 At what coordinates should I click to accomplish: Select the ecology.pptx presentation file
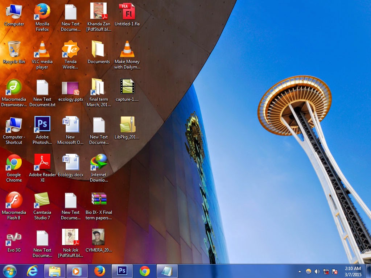point(70,92)
